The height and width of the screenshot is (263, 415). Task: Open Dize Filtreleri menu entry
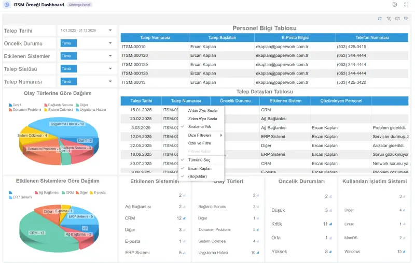point(201,135)
